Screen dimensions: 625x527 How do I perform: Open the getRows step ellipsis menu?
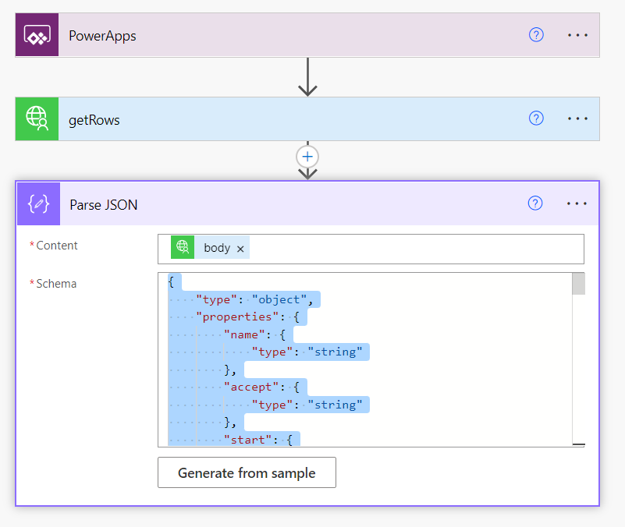pyautogui.click(x=577, y=118)
